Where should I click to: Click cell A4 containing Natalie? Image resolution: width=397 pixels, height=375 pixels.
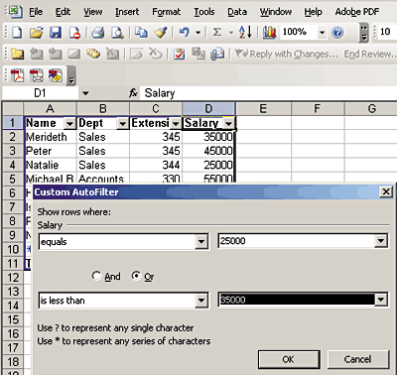(51, 165)
